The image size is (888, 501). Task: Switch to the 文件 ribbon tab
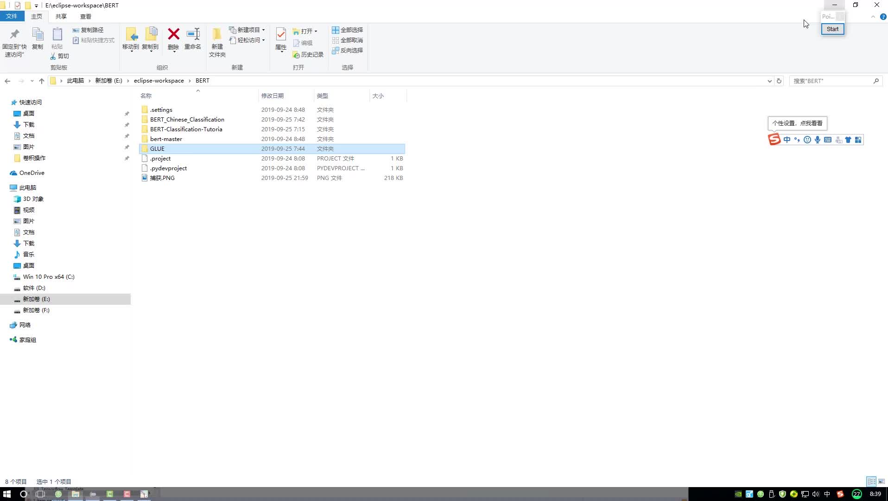pos(12,16)
